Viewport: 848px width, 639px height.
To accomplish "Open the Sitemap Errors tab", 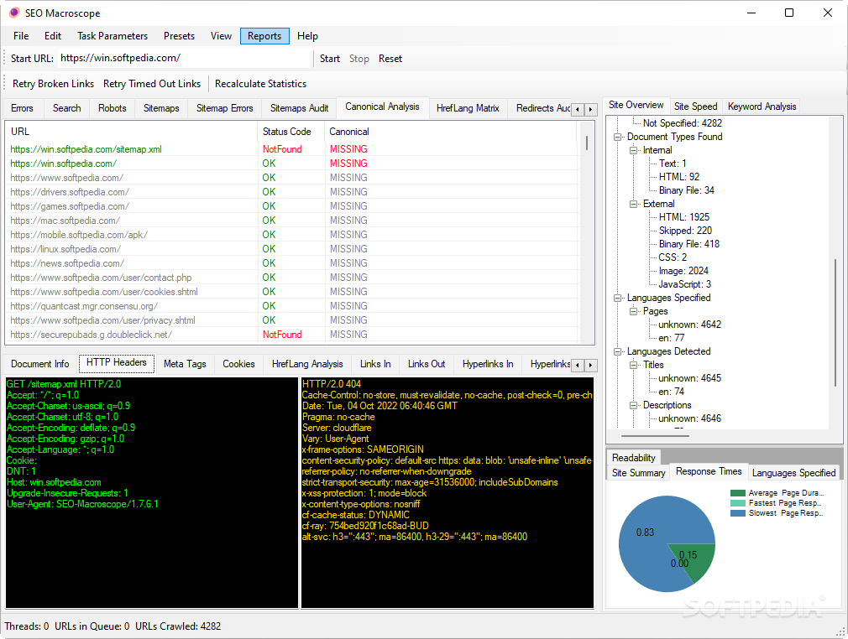I will pos(224,108).
